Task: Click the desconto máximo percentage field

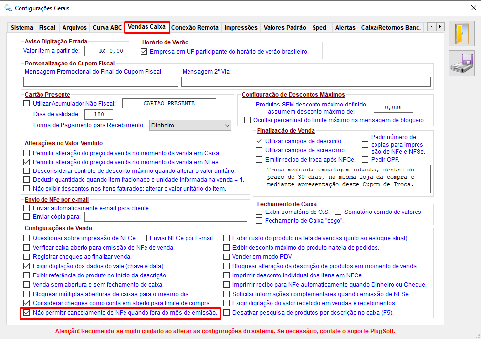Action: (x=393, y=107)
